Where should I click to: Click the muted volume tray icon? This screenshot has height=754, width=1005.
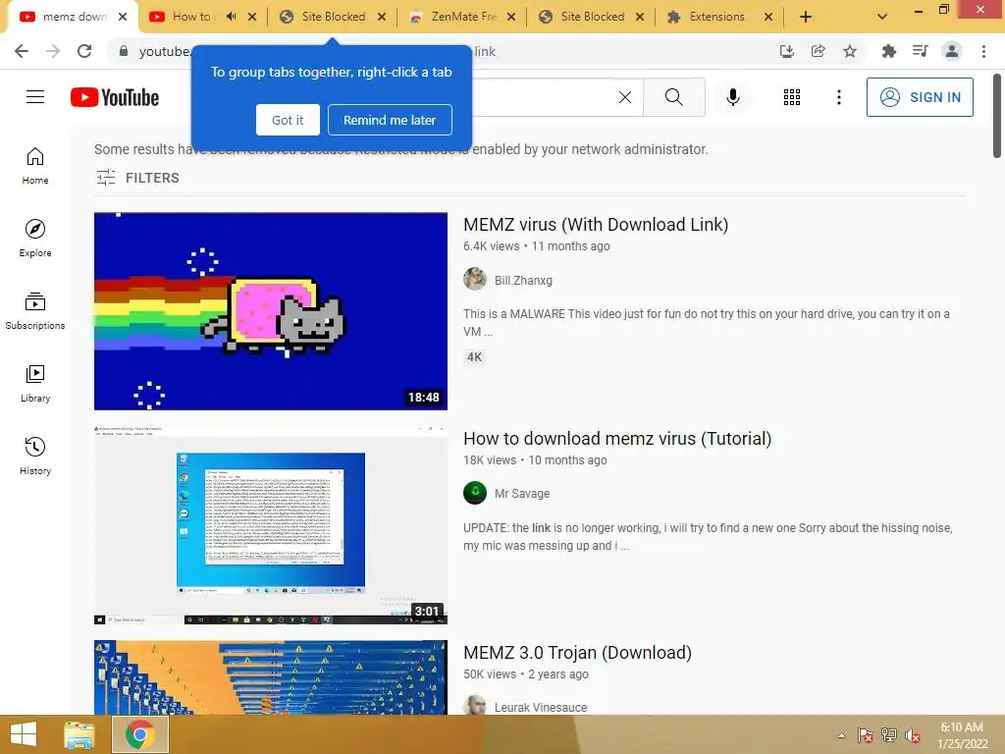click(912, 735)
